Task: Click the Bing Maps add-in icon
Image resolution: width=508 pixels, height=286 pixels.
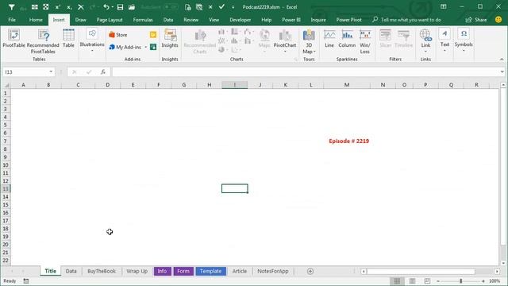Action: [x=153, y=34]
